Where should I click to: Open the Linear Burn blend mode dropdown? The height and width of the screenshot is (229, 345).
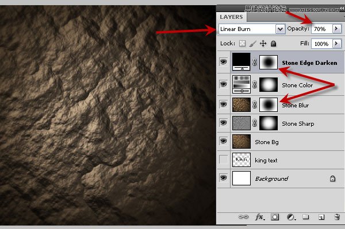(252, 29)
